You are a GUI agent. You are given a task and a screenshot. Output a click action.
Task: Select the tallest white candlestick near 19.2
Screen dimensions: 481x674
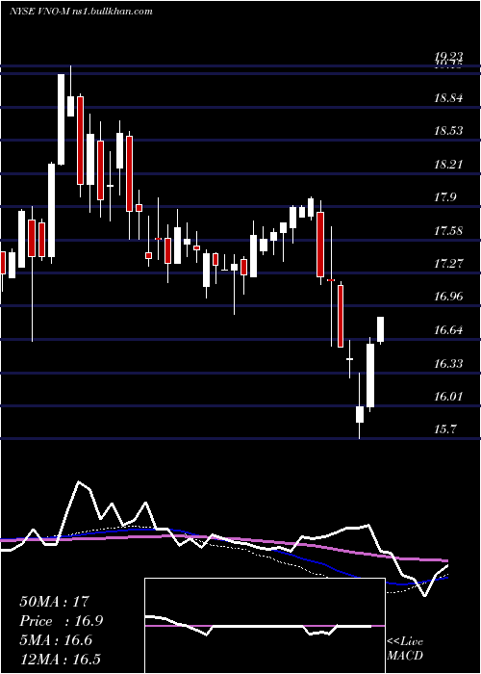(x=61, y=119)
